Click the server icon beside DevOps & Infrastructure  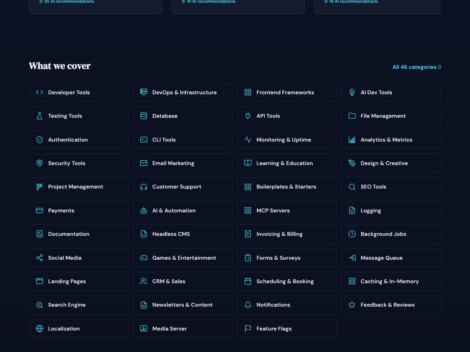point(144,92)
